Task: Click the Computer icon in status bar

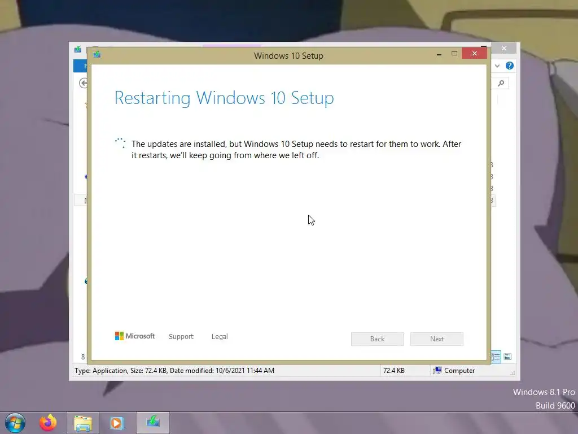Action: [437, 370]
